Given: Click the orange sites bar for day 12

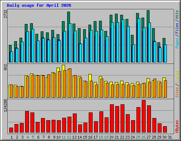Looking at the screenshot, I should click(x=70, y=83).
